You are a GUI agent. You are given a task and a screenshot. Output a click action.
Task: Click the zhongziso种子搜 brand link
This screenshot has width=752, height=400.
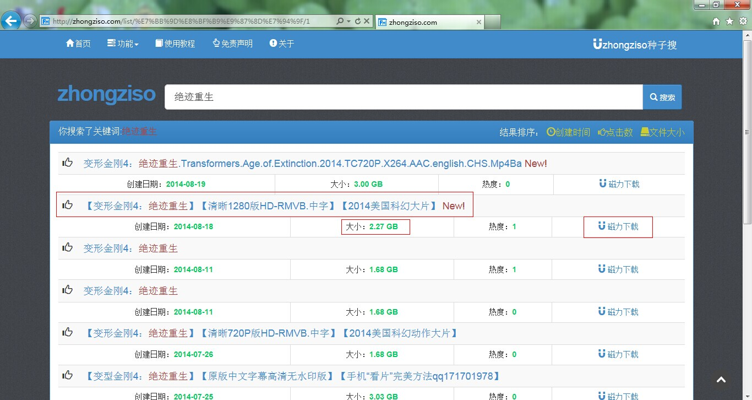point(635,45)
